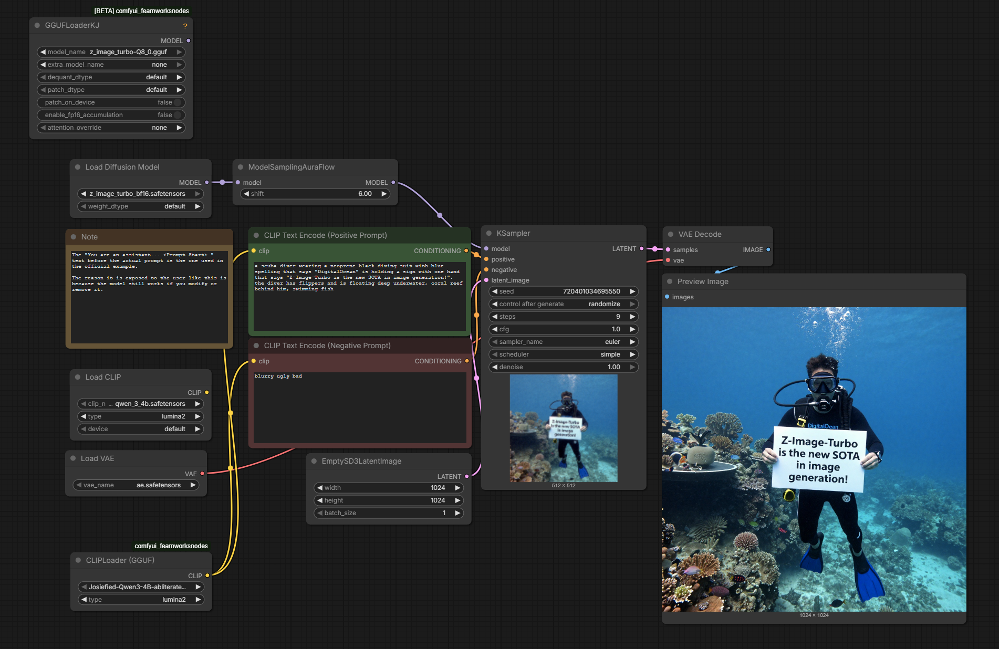Image resolution: width=999 pixels, height=649 pixels.
Task: Collapse the EmptySD3LatentImage node dot
Action: click(314, 461)
